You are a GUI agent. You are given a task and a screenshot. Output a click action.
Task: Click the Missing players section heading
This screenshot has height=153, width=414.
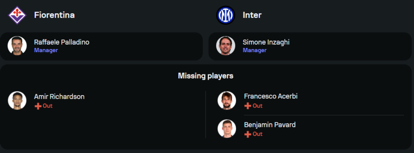(206, 76)
